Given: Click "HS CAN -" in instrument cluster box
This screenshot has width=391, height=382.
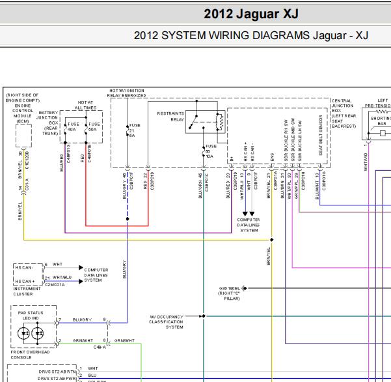Looking at the screenshot, I should tap(24, 267).
